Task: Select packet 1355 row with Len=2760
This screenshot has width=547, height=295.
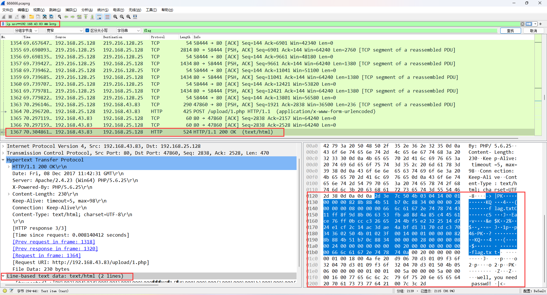Action: pos(267,50)
